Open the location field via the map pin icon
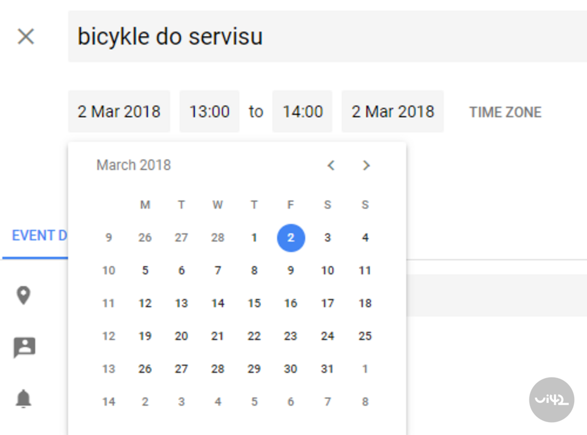The image size is (587, 435). [23, 295]
